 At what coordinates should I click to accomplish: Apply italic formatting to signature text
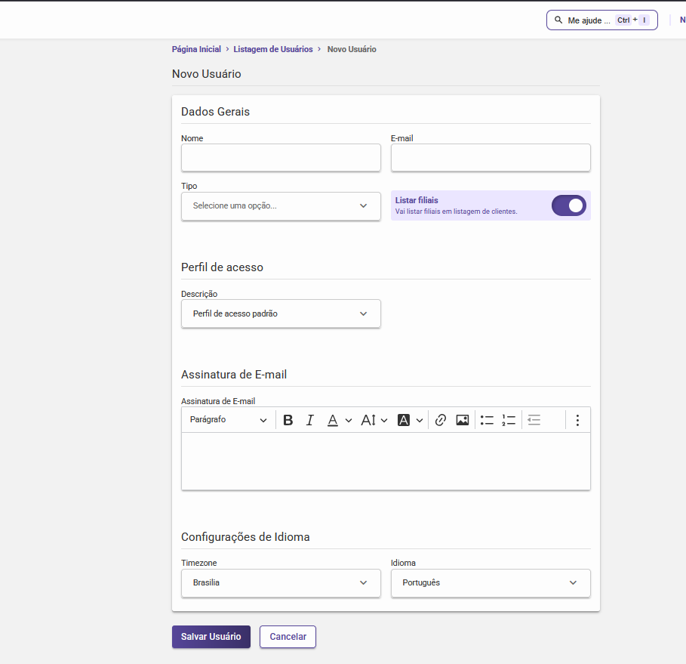pos(309,421)
